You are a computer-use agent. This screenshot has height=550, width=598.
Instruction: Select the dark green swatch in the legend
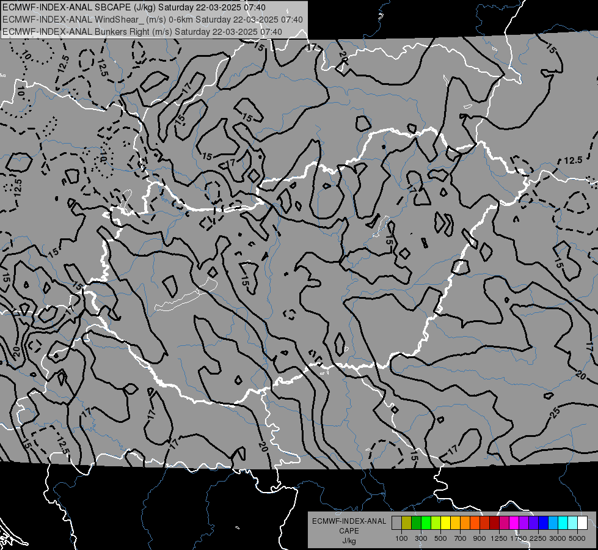(416, 523)
